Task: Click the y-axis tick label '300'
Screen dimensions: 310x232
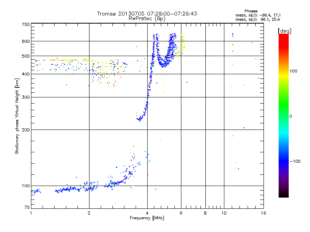Action: coord(26,97)
